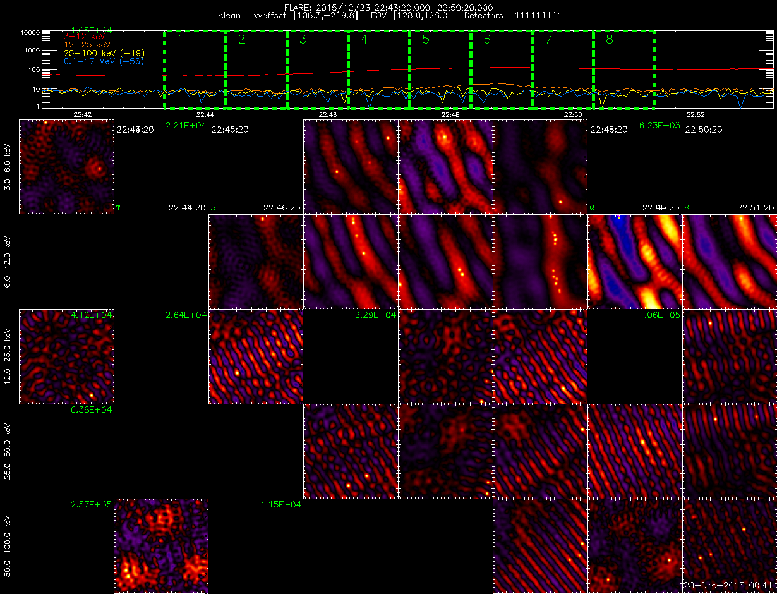Open the 50.0-100.0 keV image in eighth column
This screenshot has width=777, height=594.
tap(730, 546)
